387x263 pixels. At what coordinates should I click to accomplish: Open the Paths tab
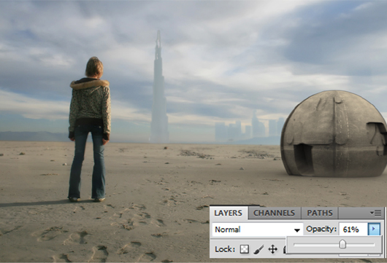(320, 213)
